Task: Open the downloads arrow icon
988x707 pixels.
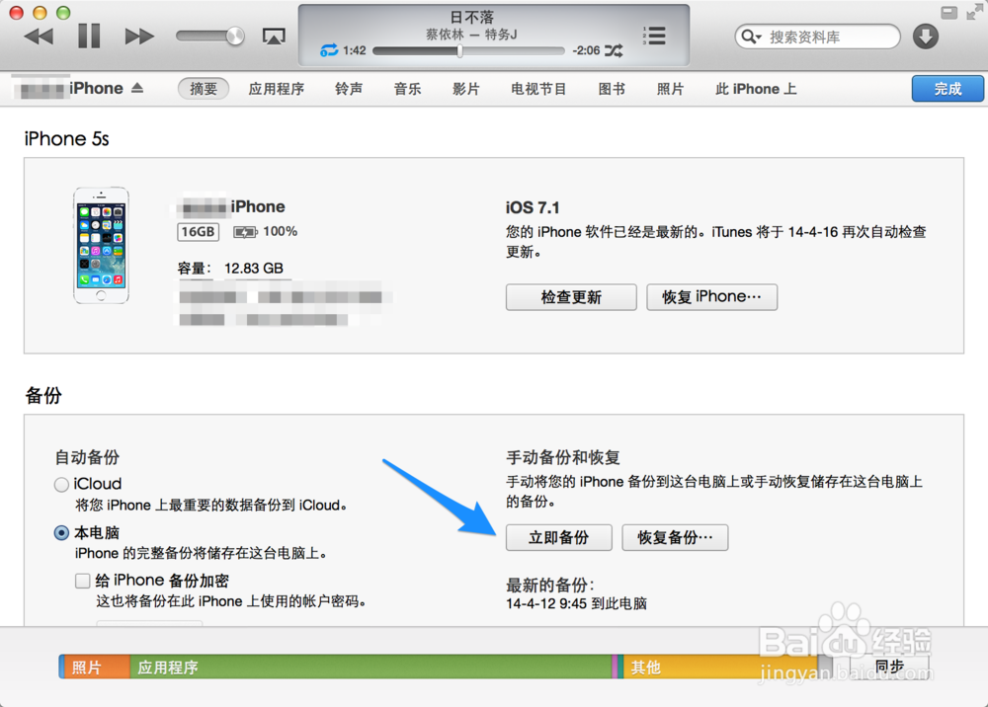Action: pos(926,37)
